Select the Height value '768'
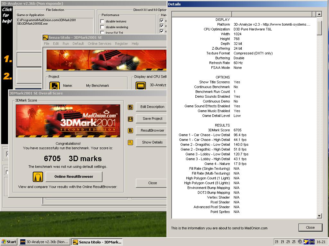This screenshot has height=246, width=329. 236,39
